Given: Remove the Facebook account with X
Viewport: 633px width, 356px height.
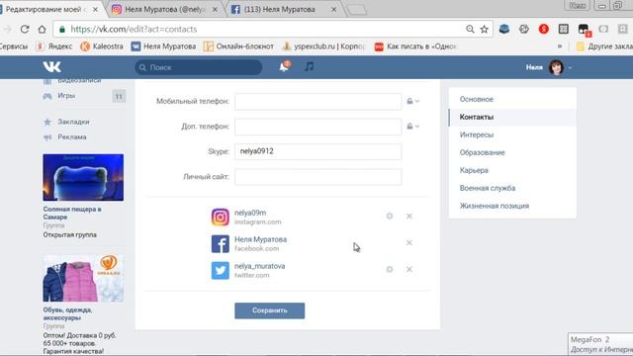Looking at the screenshot, I should (409, 242).
